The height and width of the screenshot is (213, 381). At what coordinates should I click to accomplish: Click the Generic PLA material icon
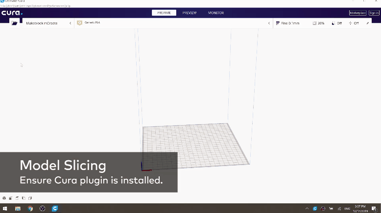pos(79,23)
